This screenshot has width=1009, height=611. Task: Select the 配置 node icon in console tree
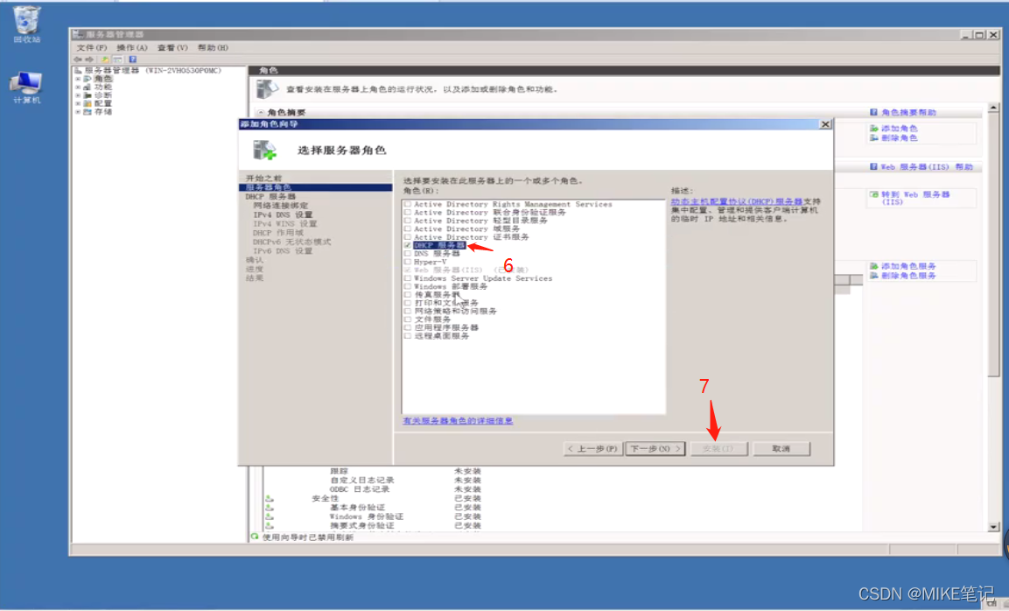[88, 103]
